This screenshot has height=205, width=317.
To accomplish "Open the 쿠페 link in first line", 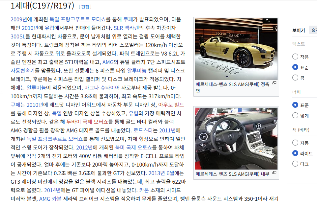I will pyautogui.click(x=128, y=19).
